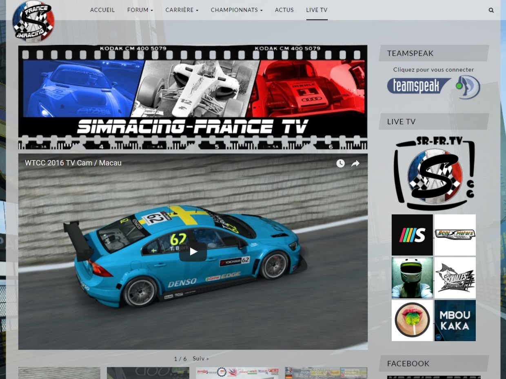Expand the Carrière dropdown menu
506x379 pixels.
182,10
